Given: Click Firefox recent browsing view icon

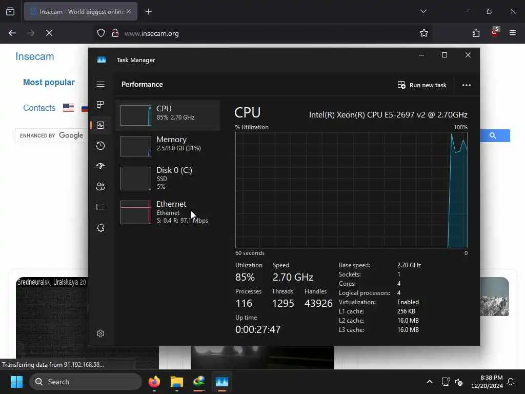Looking at the screenshot, I should [10, 11].
